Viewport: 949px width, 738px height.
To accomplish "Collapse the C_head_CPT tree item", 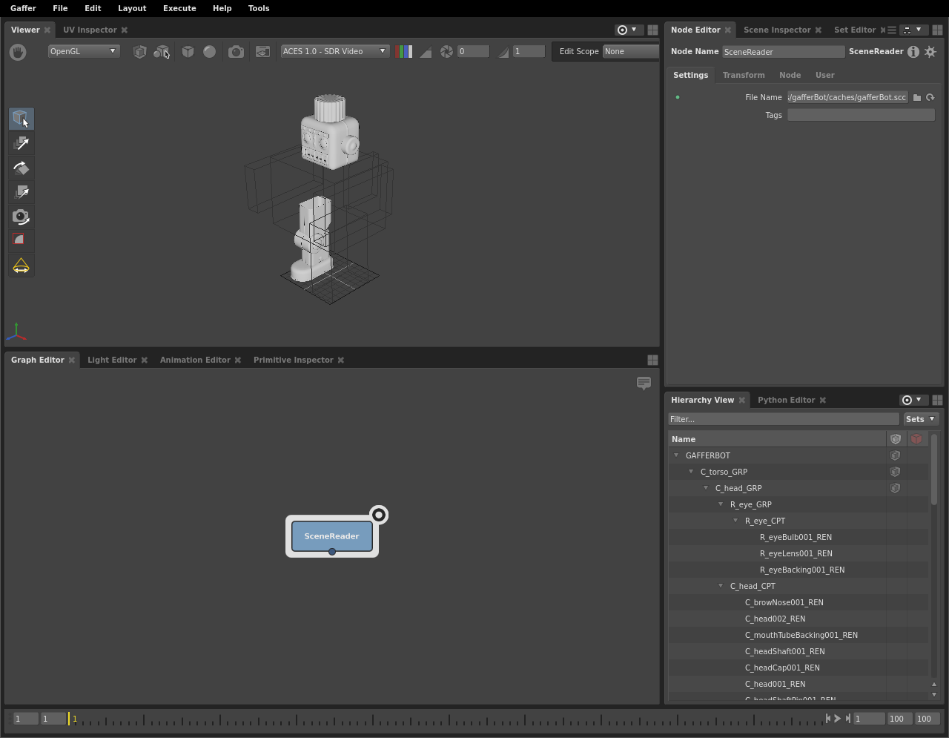I will [x=721, y=586].
